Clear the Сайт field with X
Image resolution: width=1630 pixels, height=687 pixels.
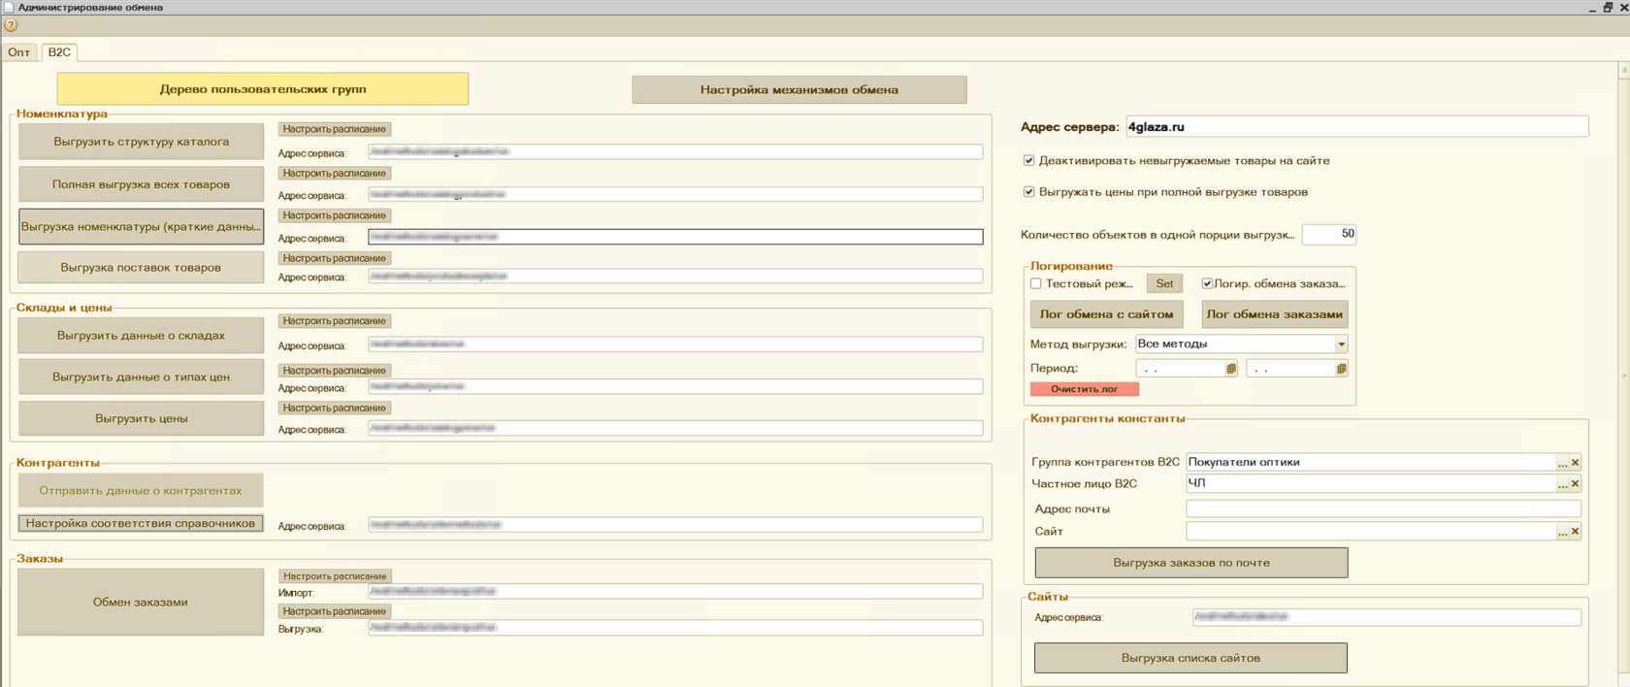pos(1575,532)
